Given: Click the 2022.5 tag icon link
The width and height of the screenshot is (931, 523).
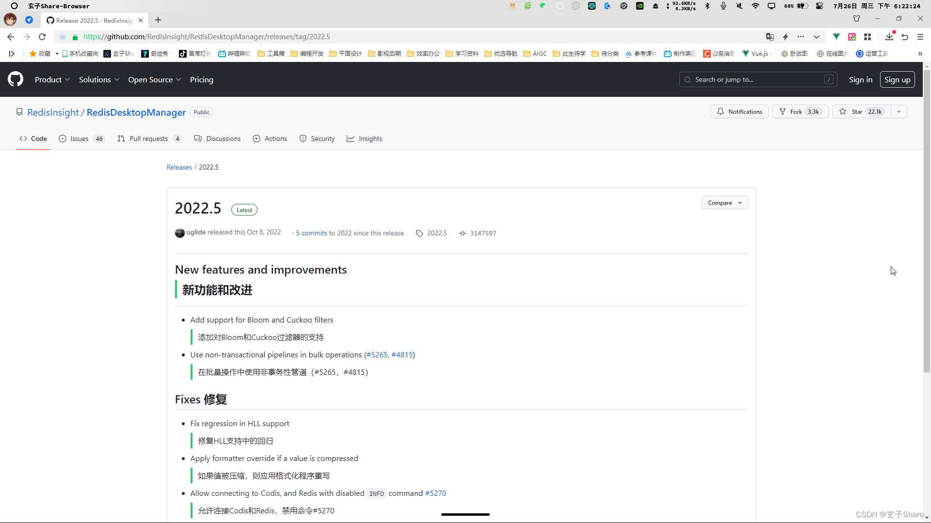Looking at the screenshot, I should pos(432,233).
